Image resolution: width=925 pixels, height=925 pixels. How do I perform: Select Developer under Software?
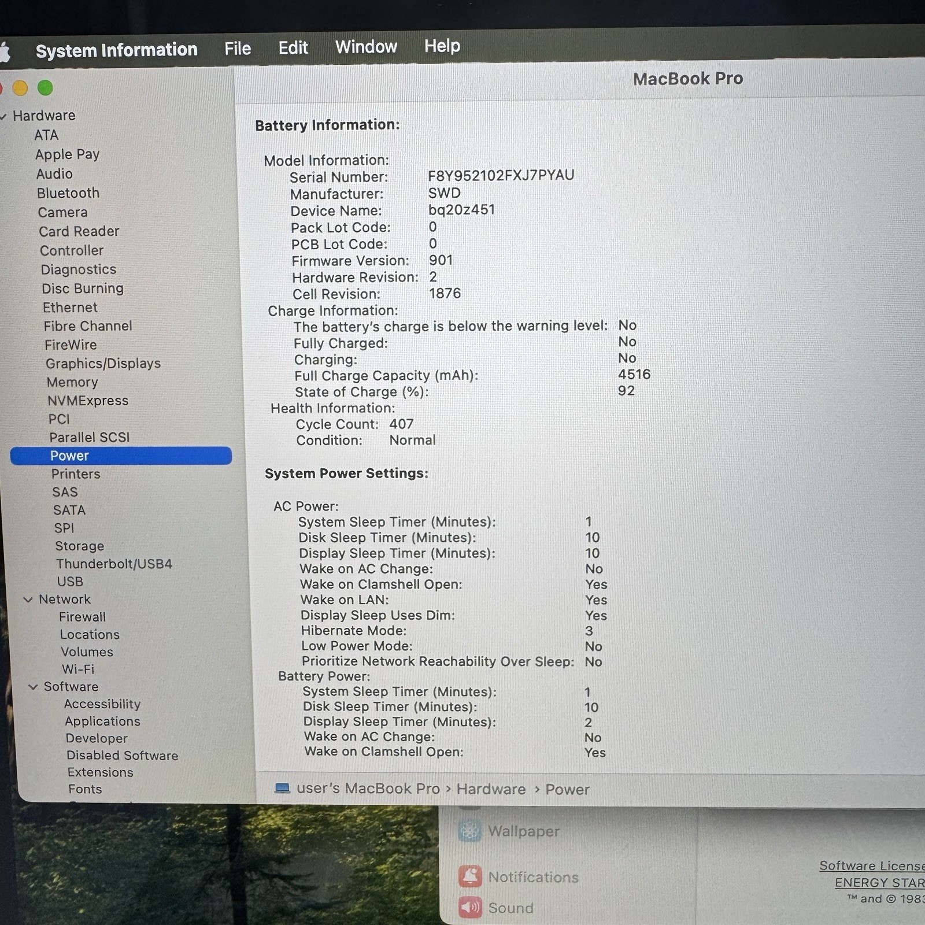tap(97, 738)
